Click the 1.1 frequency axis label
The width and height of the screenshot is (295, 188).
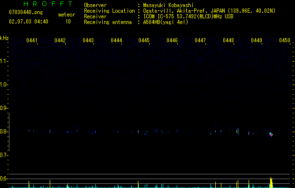coord(4,61)
